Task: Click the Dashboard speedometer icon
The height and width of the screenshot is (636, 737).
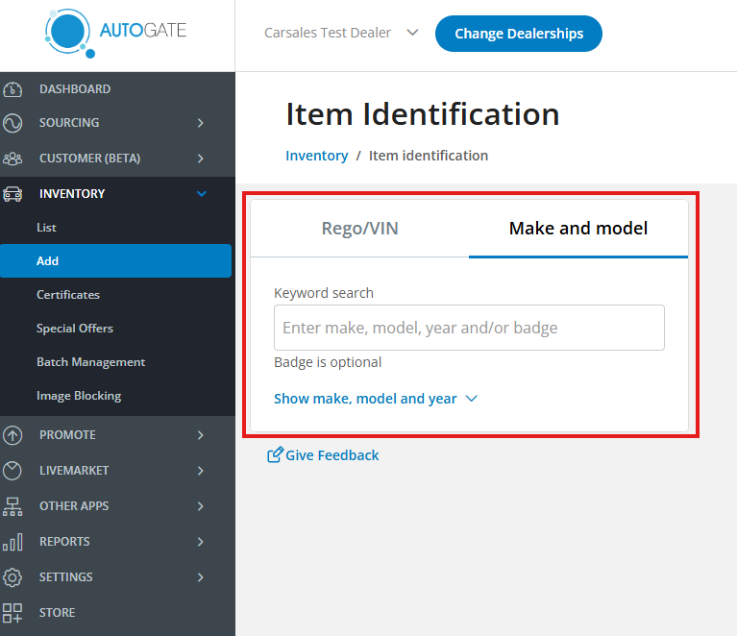Action: click(13, 89)
